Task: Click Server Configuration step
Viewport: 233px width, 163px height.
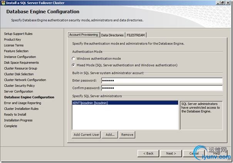Action: tap(18, 91)
